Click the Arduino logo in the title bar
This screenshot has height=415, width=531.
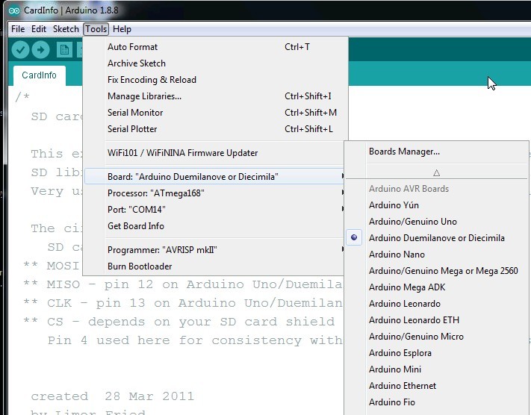point(14,10)
